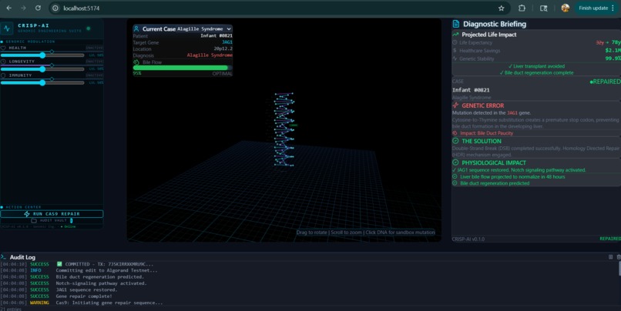The width and height of the screenshot is (621, 311).
Task: Click the REPAIRED status label beside CASE
Action: (x=605, y=82)
